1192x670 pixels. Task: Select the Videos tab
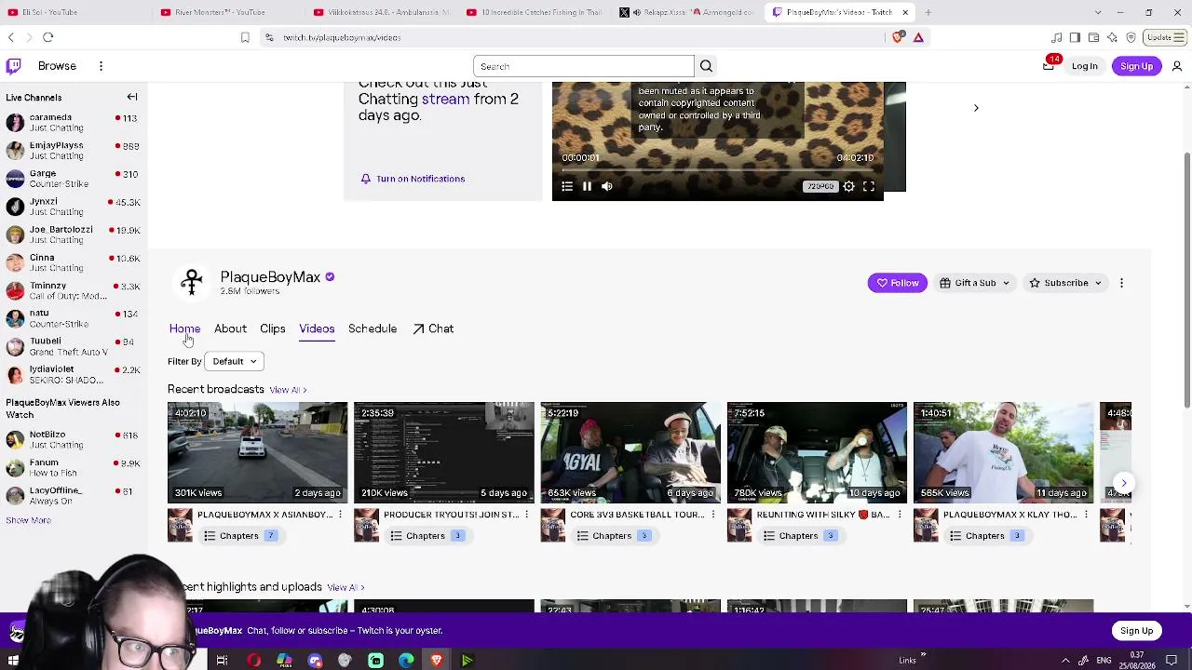[x=317, y=328]
